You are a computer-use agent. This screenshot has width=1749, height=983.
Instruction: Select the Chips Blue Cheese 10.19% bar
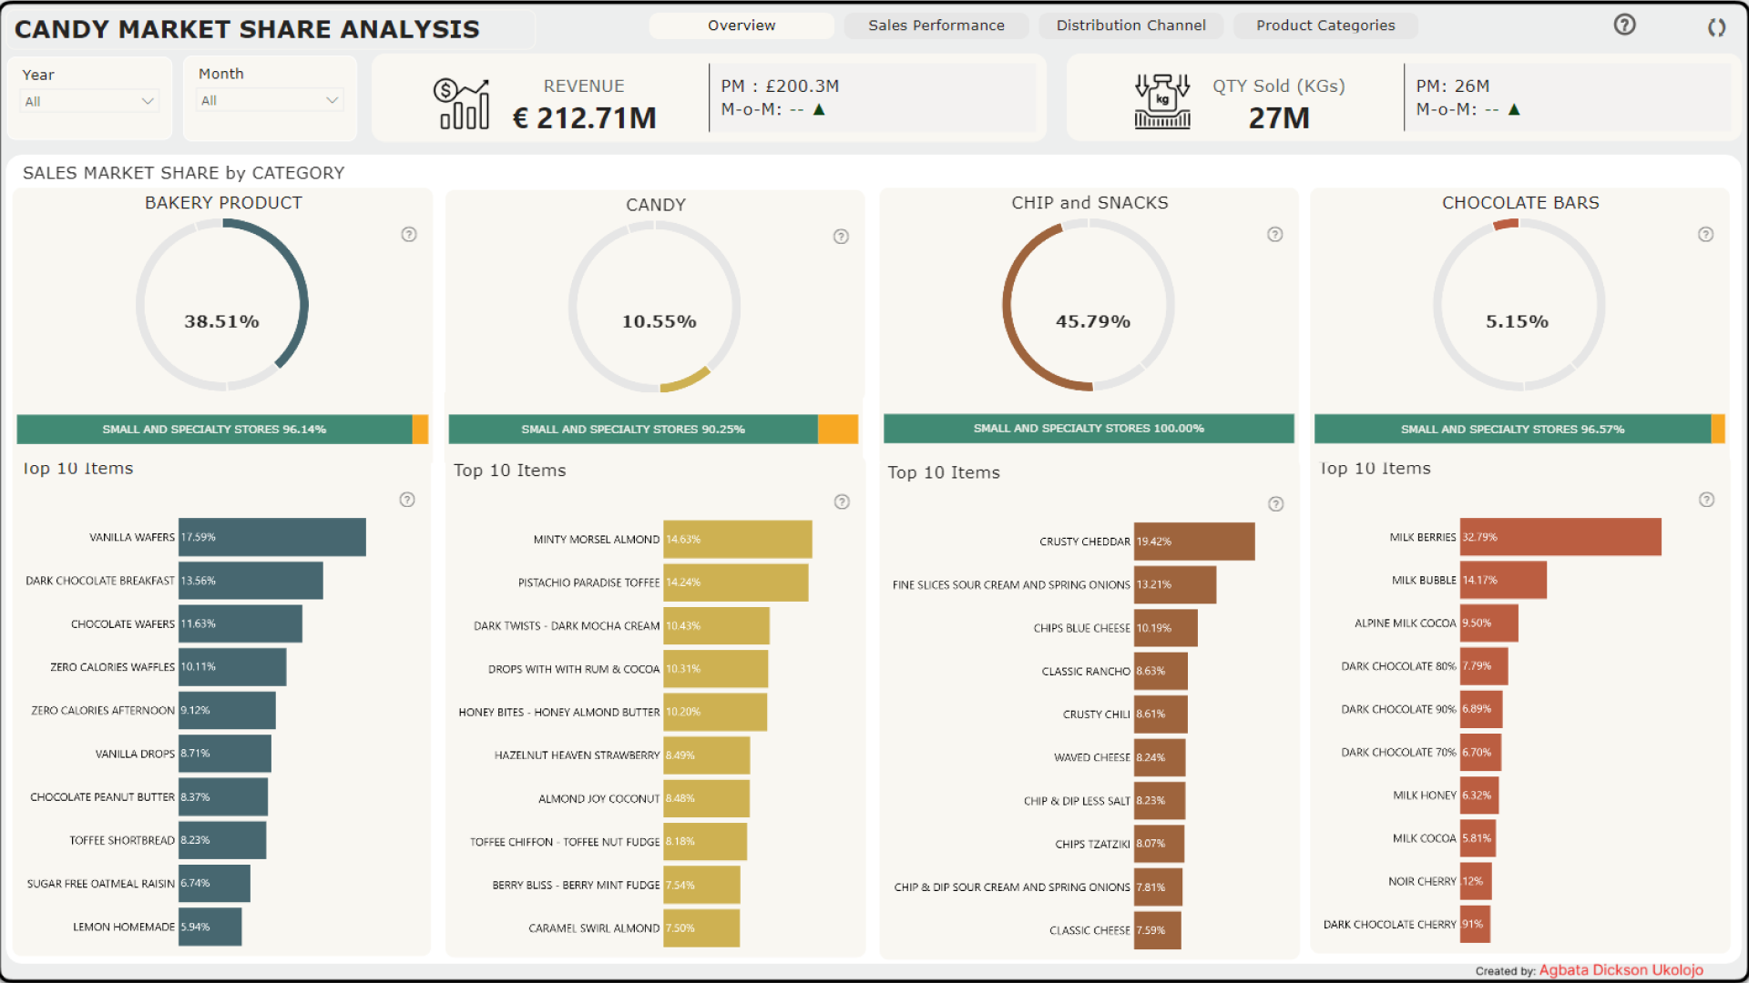pyautogui.click(x=1166, y=628)
